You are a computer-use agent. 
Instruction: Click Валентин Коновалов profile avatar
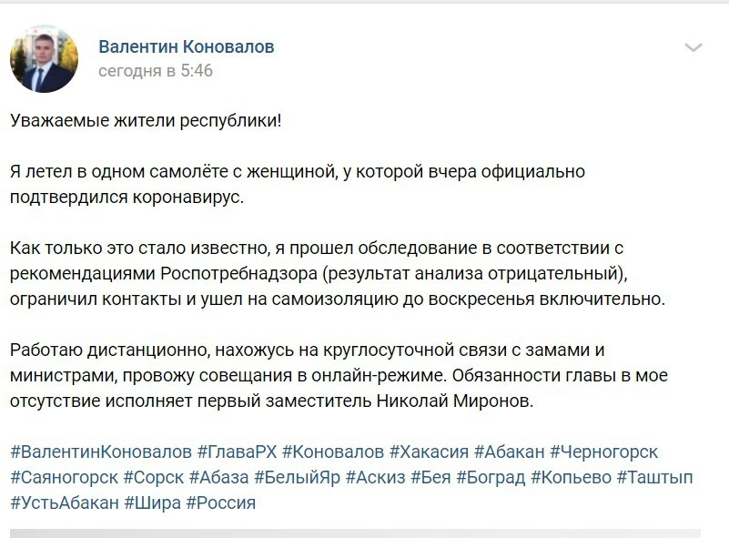pos(44,58)
